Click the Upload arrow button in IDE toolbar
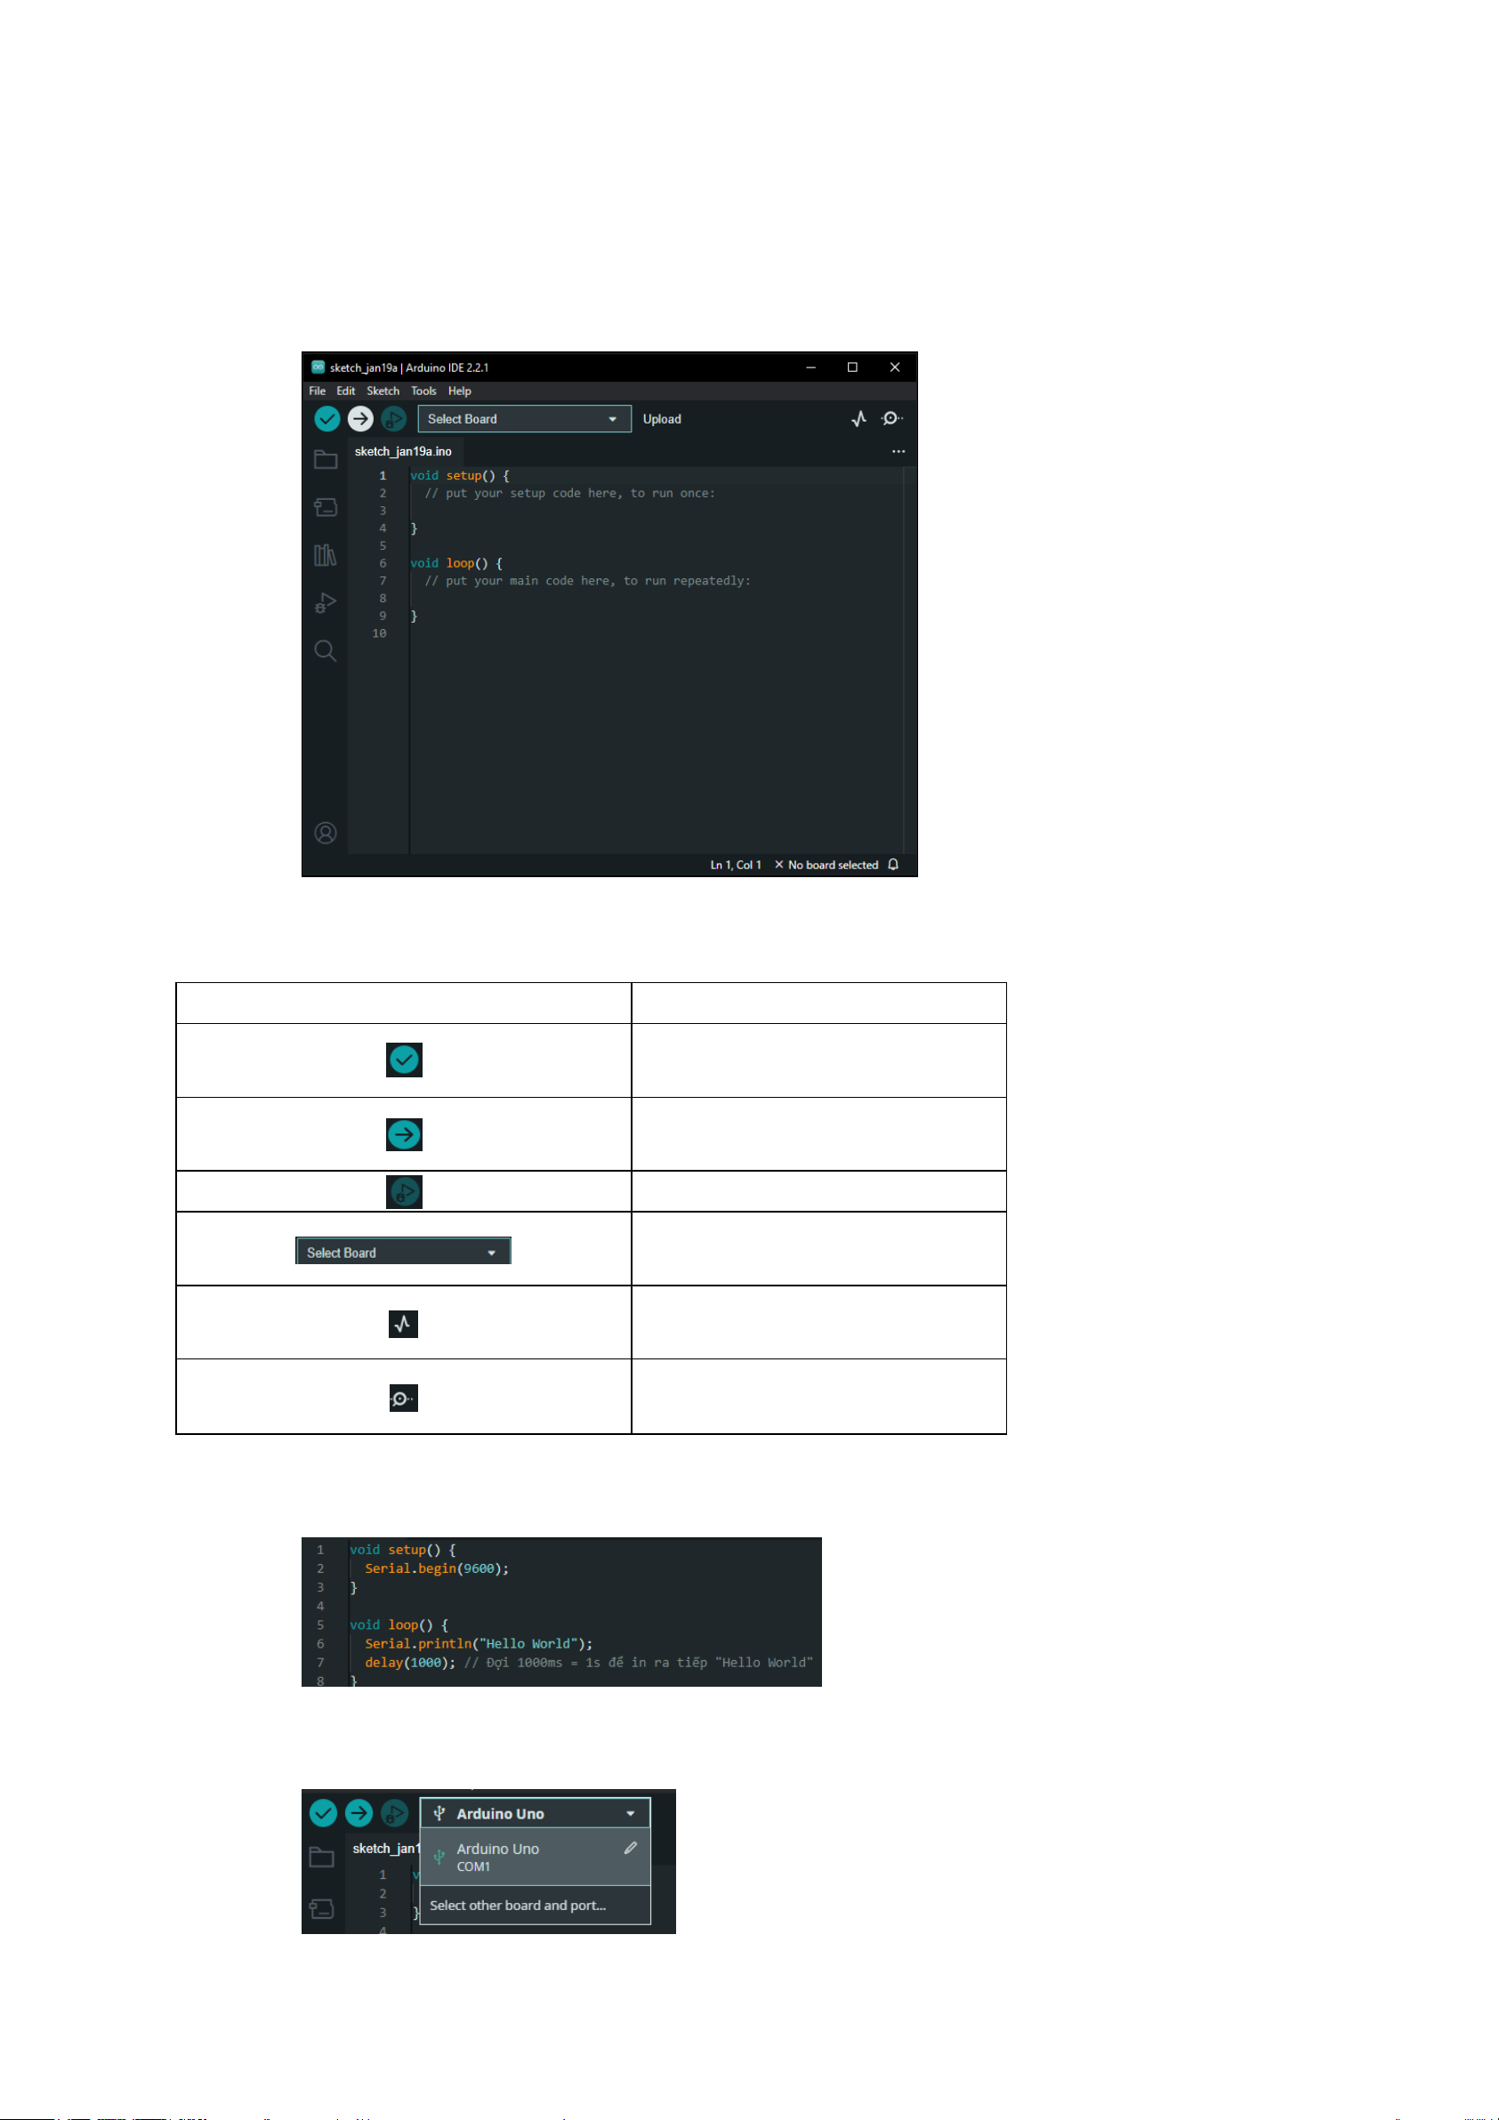Screen dimensions: 1499x2120 point(360,418)
